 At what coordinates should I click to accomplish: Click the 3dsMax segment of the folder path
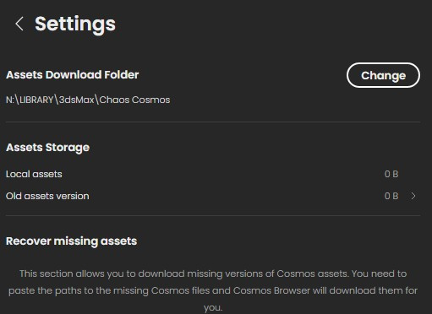(76, 100)
